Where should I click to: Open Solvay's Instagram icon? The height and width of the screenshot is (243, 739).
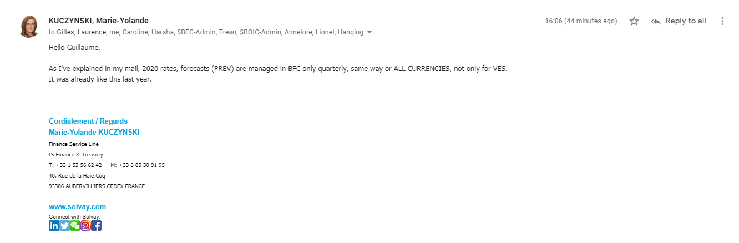point(85,225)
